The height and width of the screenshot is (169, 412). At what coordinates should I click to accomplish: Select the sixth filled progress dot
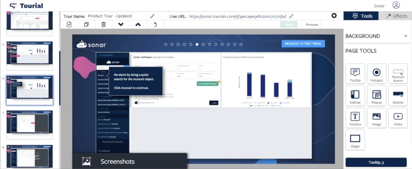pos(197,44)
